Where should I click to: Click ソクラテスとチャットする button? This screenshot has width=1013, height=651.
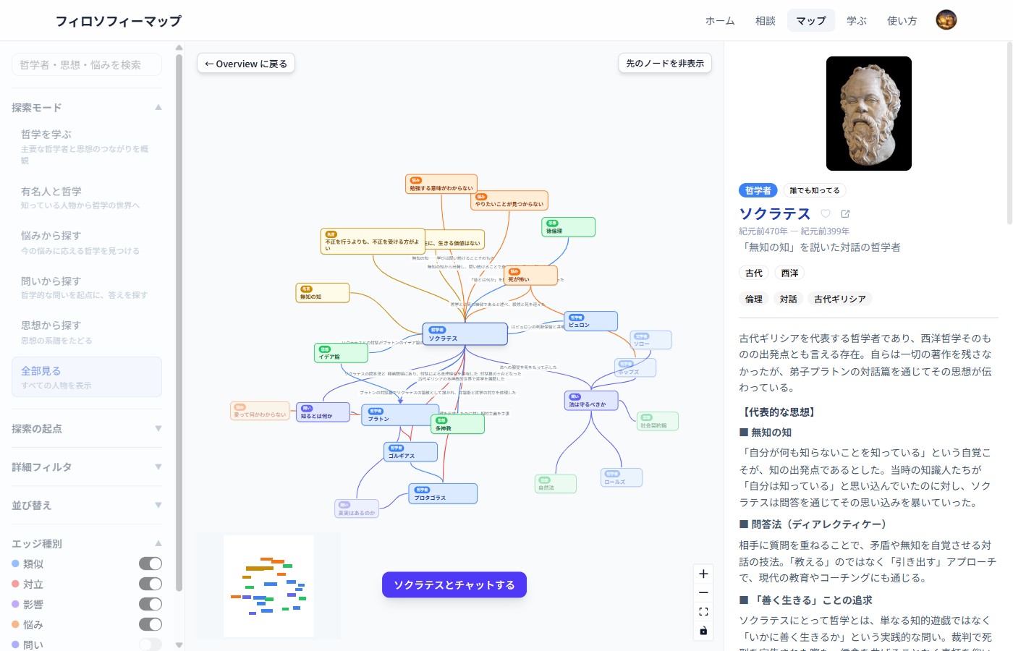tap(454, 584)
